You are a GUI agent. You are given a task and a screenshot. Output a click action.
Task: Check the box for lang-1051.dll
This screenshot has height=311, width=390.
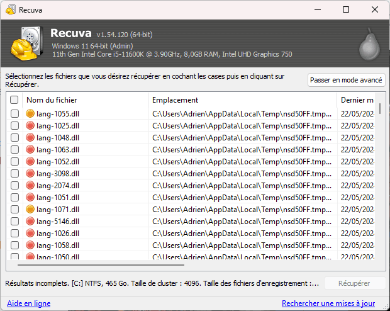click(14, 197)
